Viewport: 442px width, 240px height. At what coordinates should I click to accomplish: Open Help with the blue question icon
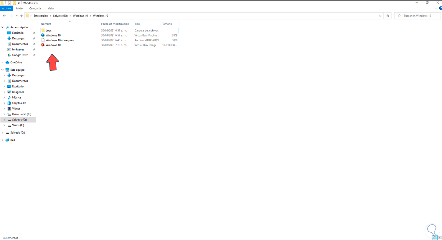coord(440,9)
